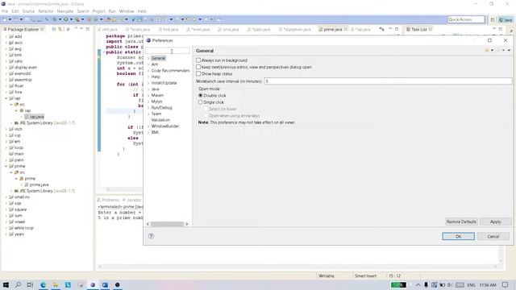Click the Cancel button in Preferences

tap(493, 236)
